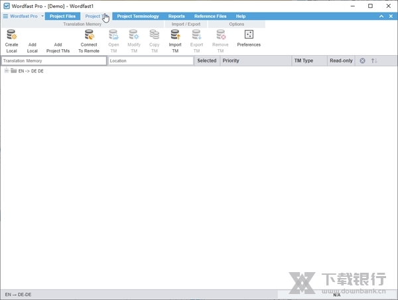Click the sort arrows icon in header
This screenshot has height=300, width=398.
374,61
